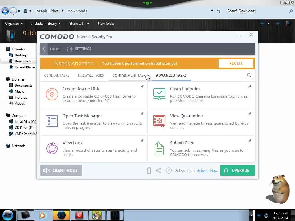Image resolution: width=295 pixels, height=221 pixels.
Task: Open Videos library in sidebar
Action: point(20,104)
